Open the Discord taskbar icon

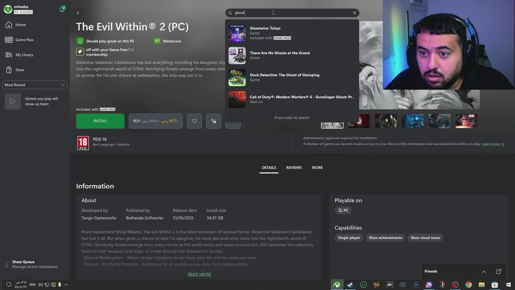tap(429, 285)
